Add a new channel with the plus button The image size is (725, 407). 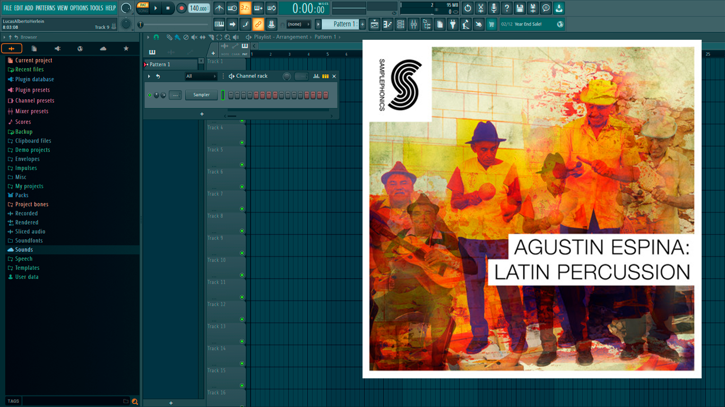click(x=202, y=114)
